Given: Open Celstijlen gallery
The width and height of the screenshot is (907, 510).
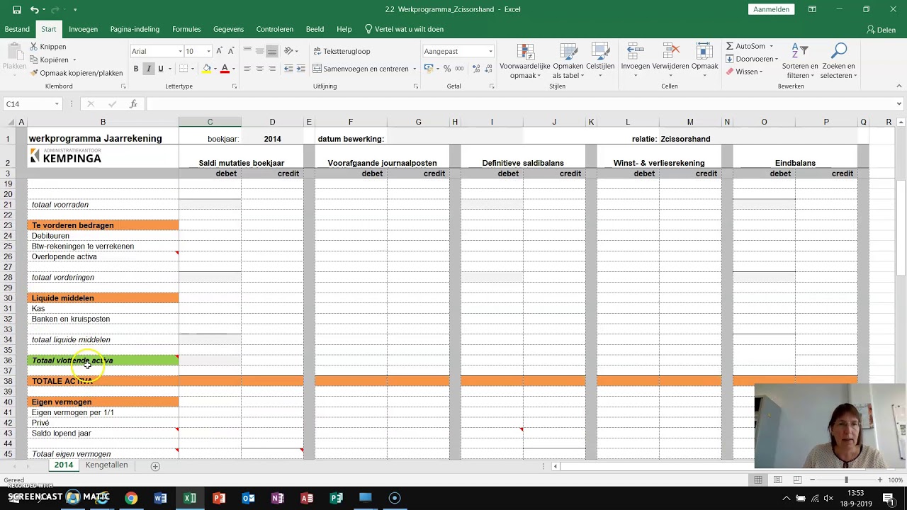Looking at the screenshot, I should point(600,61).
